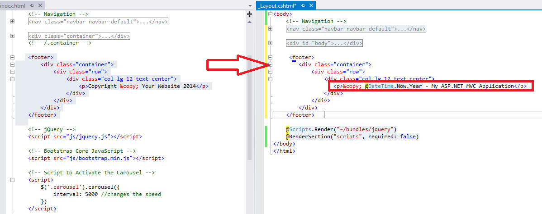The width and height of the screenshot is (542, 214).
Task: Expand the collapsed nav block in index.html
Action: coord(13,21)
